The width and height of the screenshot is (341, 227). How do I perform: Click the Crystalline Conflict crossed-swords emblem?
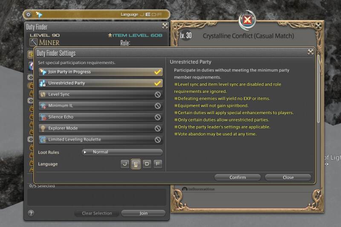pyautogui.click(x=247, y=20)
